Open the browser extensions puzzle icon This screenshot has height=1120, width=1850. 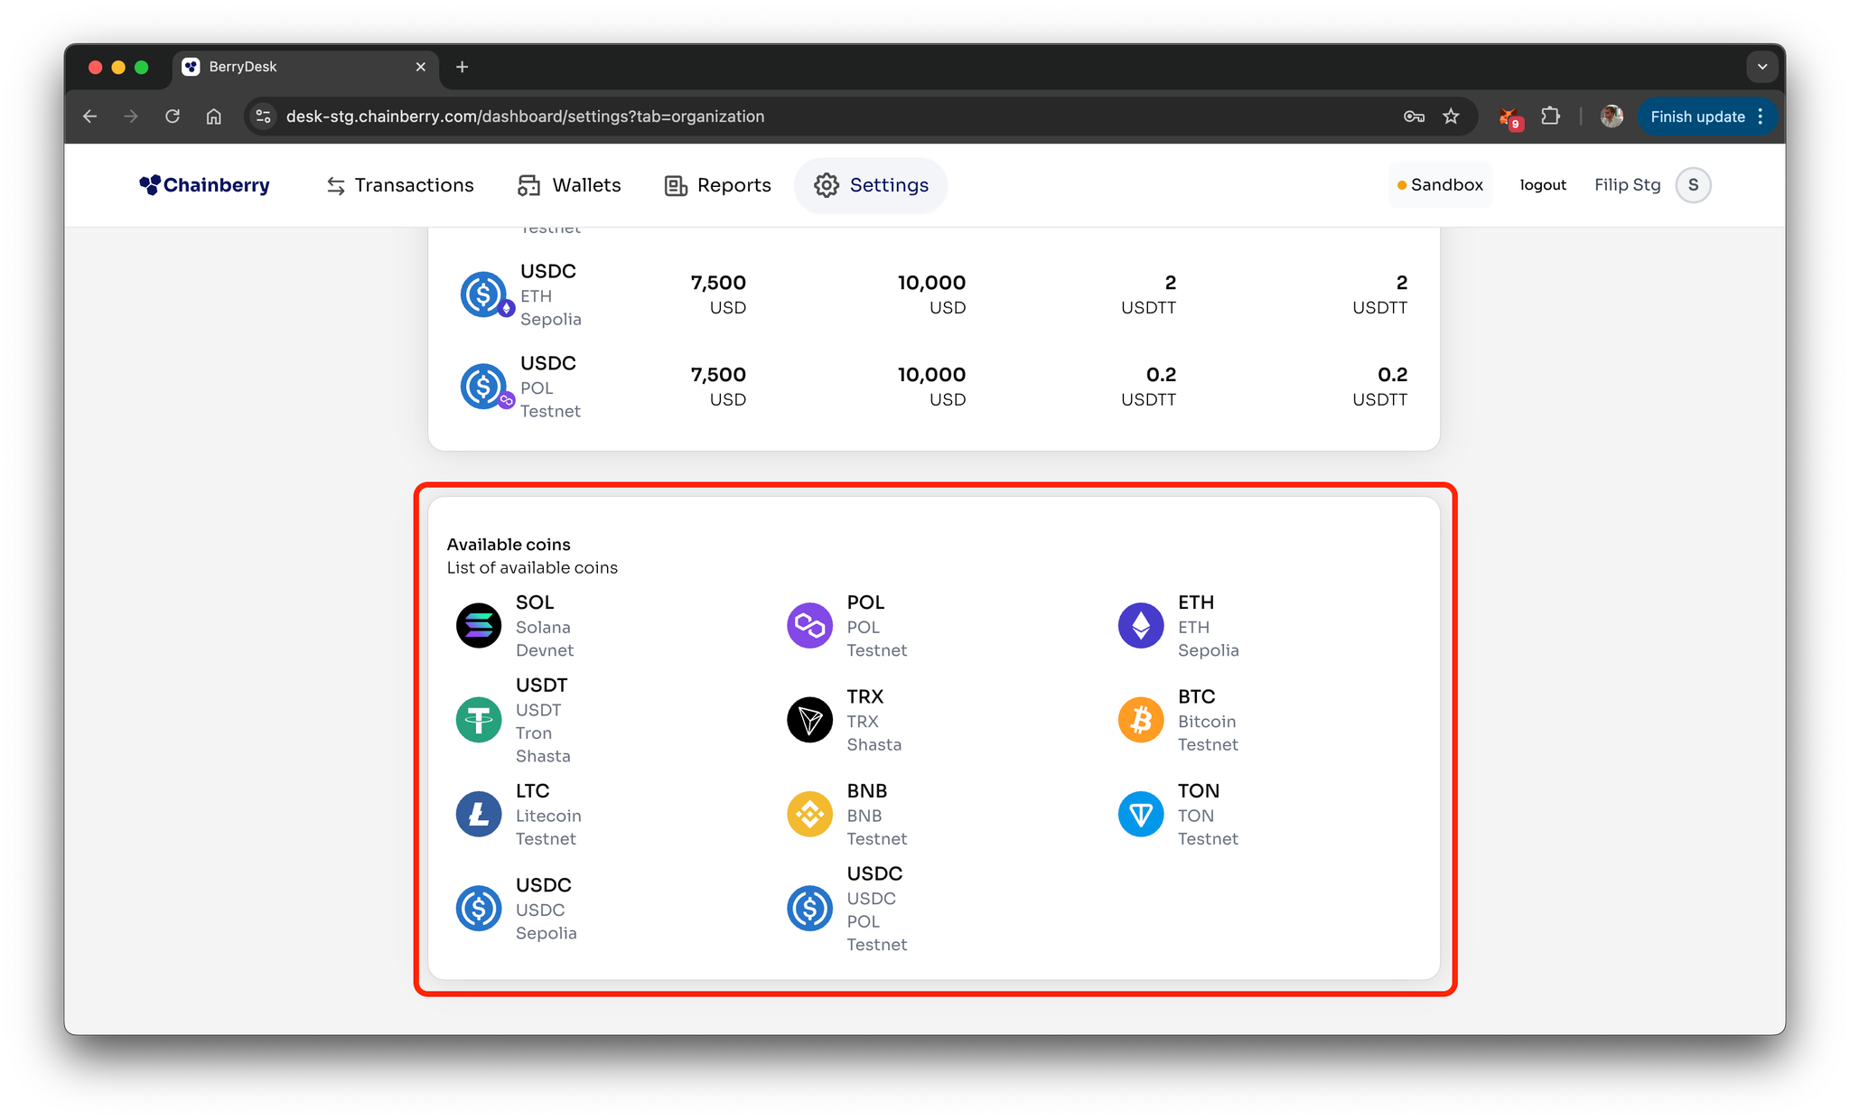click(x=1550, y=117)
